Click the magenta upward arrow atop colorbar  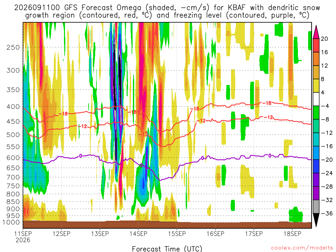[316, 32]
